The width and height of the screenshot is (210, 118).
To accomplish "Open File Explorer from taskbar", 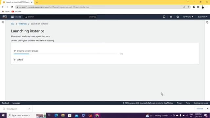I will tap(63, 115).
